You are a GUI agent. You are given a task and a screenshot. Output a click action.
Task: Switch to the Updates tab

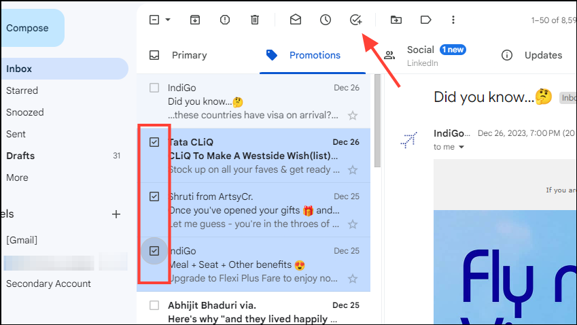point(532,55)
